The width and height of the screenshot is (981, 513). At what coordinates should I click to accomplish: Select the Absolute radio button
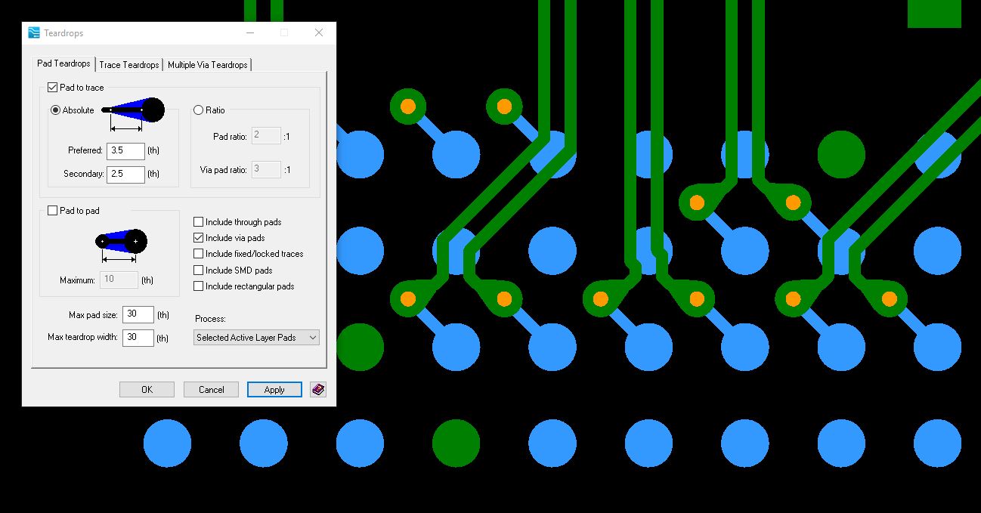pyautogui.click(x=55, y=110)
